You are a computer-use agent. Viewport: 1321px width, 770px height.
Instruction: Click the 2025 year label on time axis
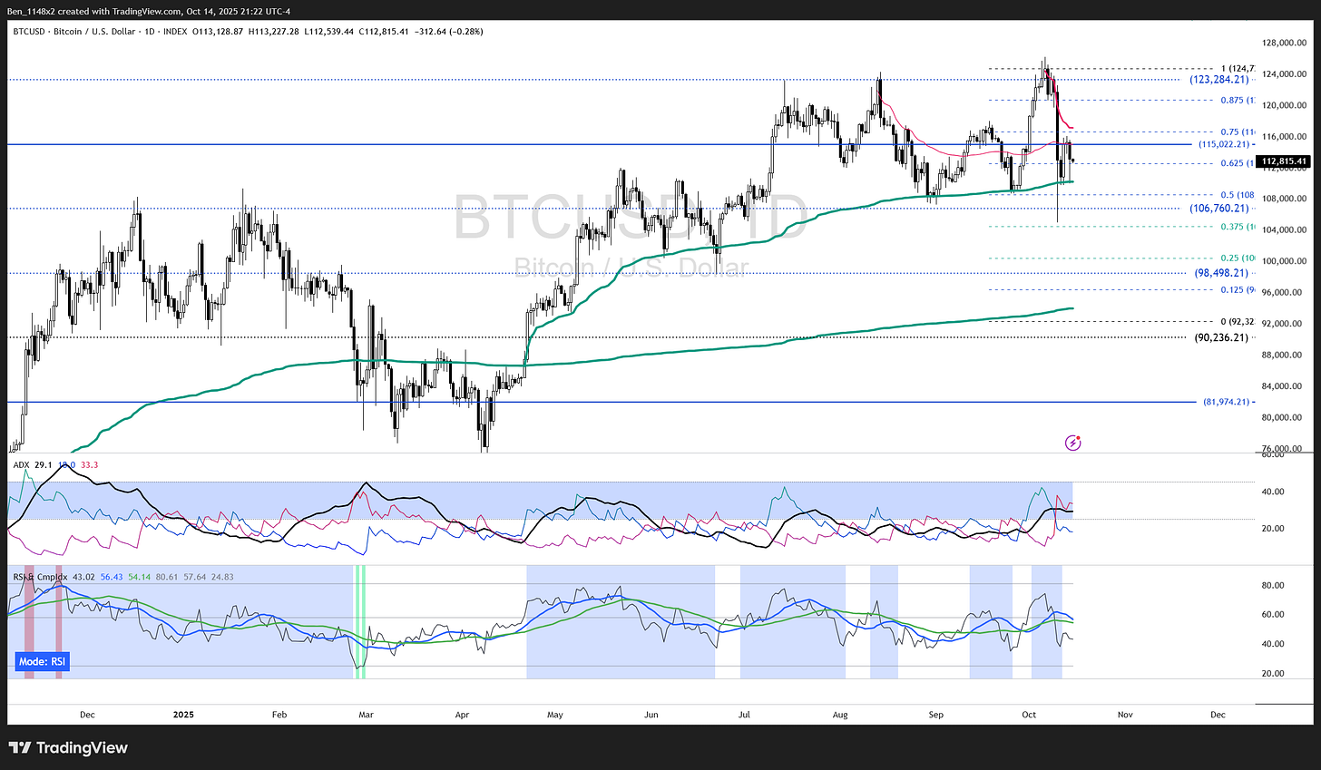[183, 715]
